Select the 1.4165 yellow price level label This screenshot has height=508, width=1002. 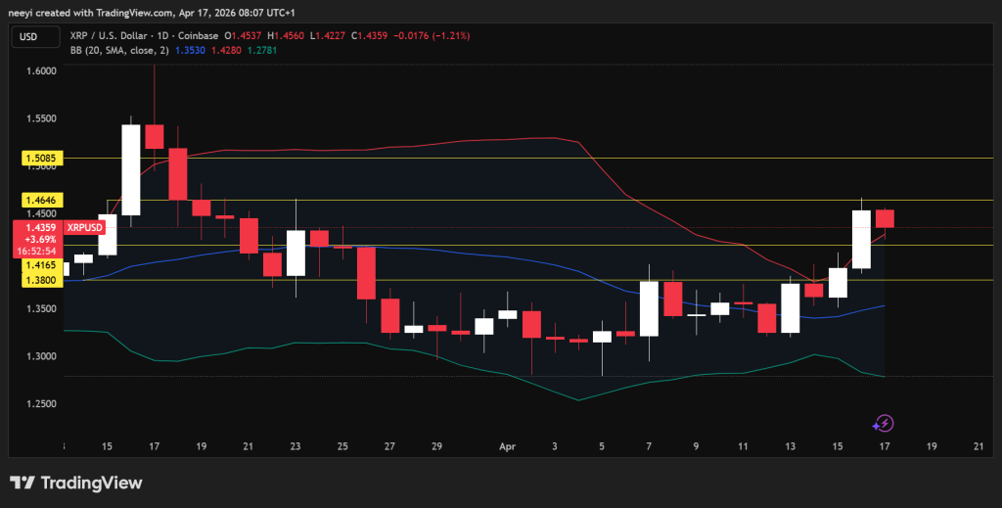coord(39,264)
